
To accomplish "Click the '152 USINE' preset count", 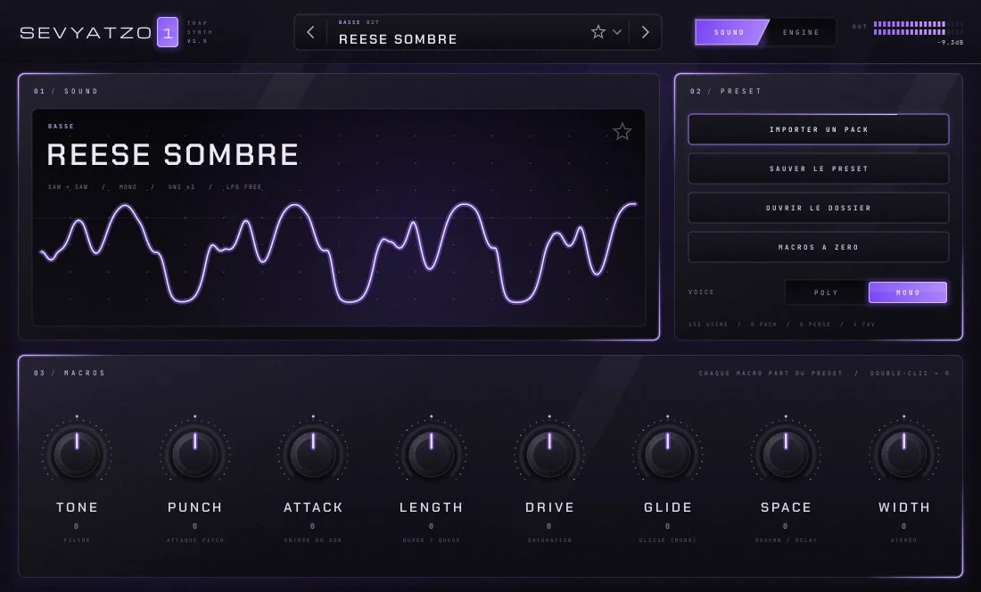I will (x=708, y=325).
